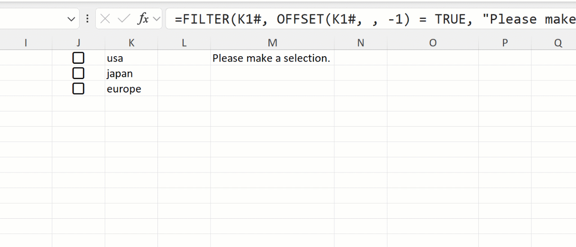
Task: Select column O header
Action: pos(432,43)
